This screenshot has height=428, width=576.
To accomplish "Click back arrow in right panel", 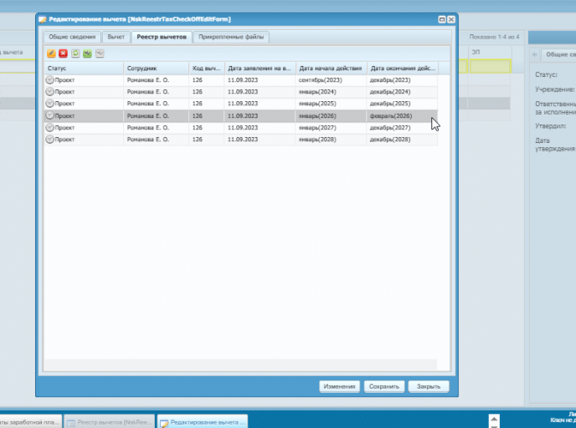I will click(534, 54).
